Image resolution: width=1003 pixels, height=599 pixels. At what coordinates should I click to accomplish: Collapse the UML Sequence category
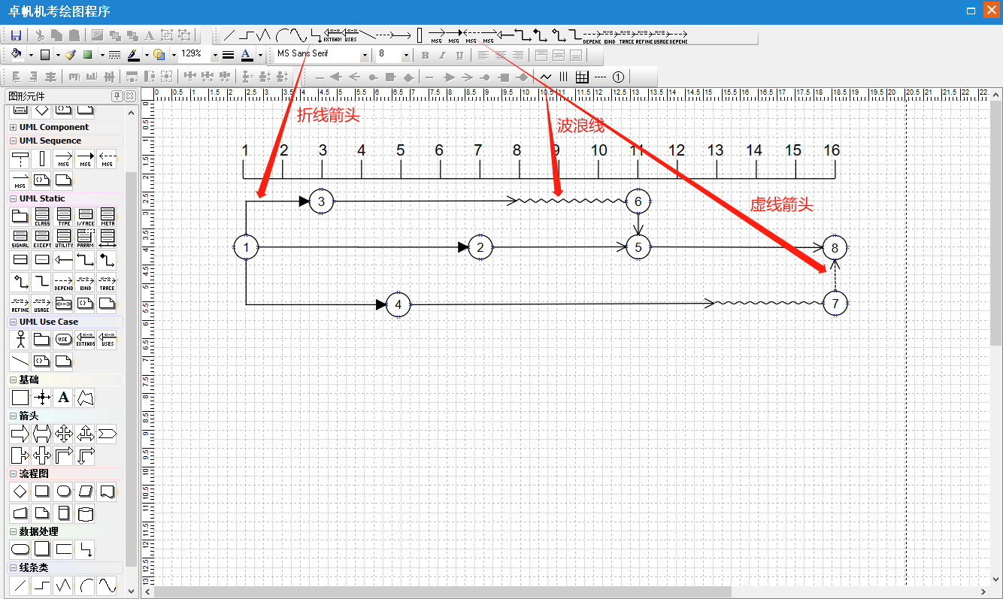[x=13, y=141]
